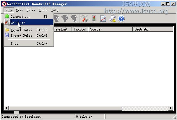177x120 pixels.
Task: Open the usage report chart icon
Action: pyautogui.click(x=103, y=18)
